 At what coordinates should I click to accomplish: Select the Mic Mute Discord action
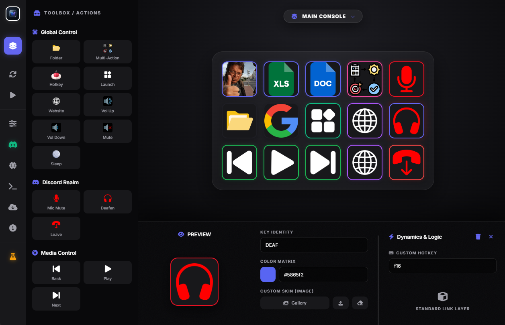(56, 202)
